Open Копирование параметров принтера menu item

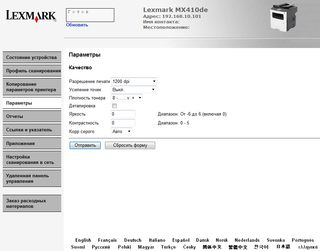[32, 87]
